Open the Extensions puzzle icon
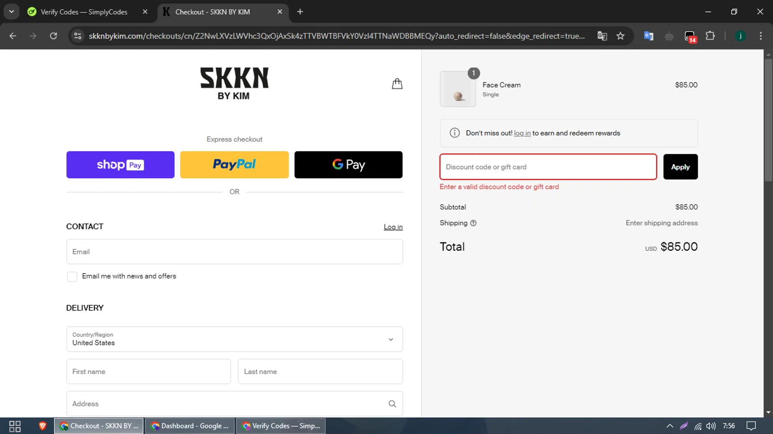773x434 pixels. [710, 36]
